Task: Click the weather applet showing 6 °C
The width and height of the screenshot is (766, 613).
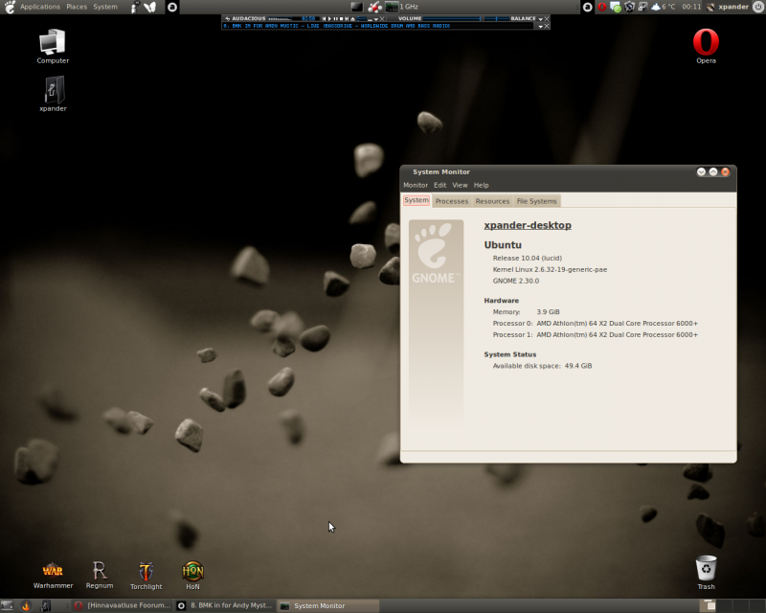Action: pyautogui.click(x=663, y=7)
